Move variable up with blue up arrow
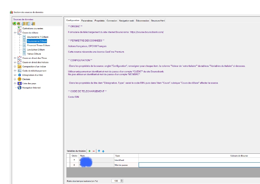 (x=99, y=151)
